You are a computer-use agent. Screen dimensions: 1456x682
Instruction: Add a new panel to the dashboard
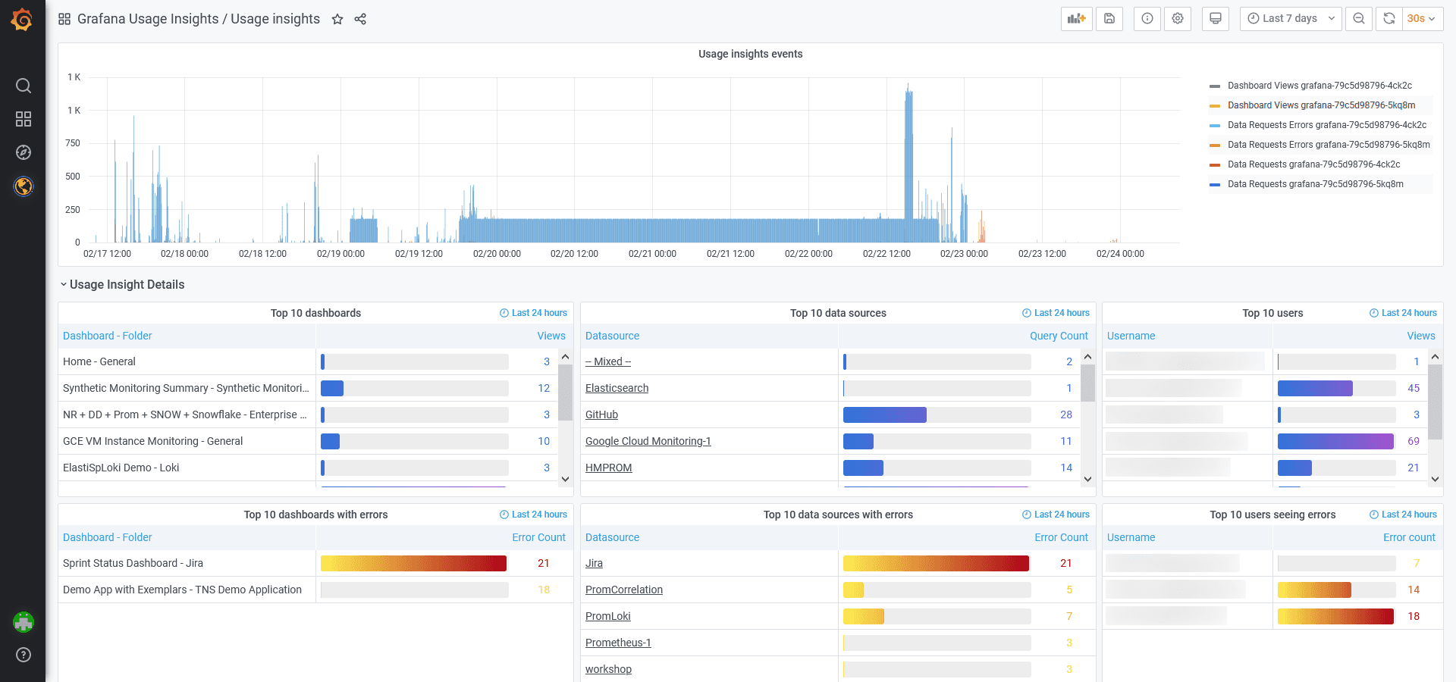1077,18
